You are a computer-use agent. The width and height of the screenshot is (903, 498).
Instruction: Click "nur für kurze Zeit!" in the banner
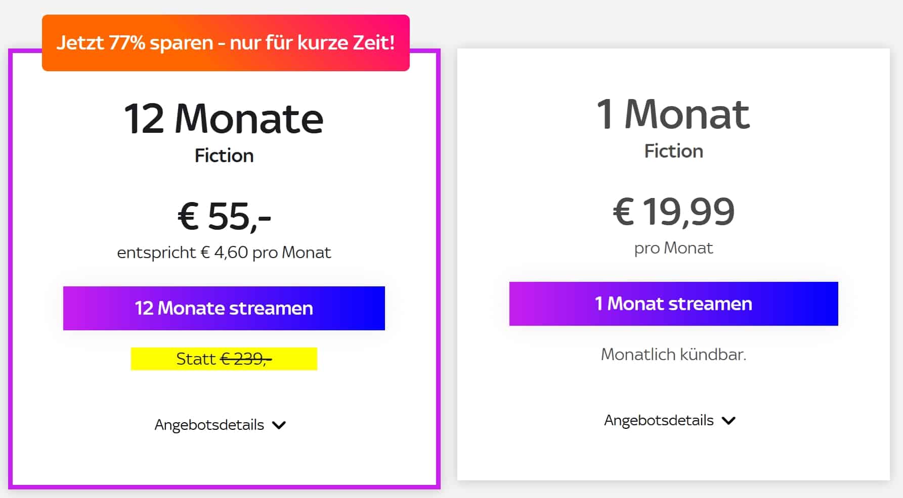click(312, 43)
